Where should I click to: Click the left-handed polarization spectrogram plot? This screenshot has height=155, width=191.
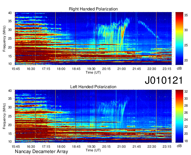(93, 116)
